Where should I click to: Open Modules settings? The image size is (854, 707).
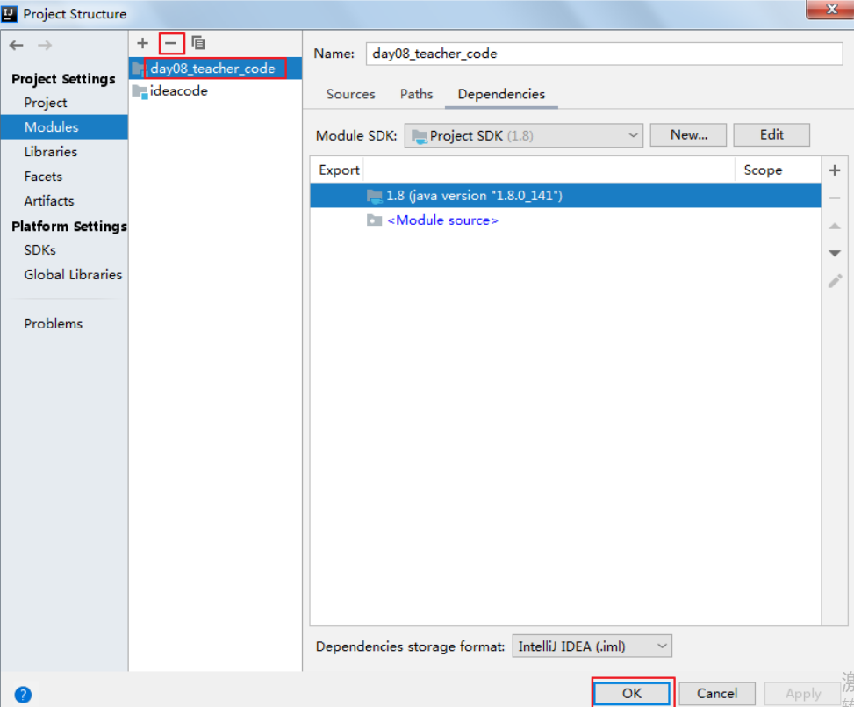point(64,127)
